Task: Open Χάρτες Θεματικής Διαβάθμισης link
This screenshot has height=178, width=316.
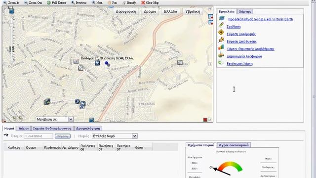Action: (250, 49)
